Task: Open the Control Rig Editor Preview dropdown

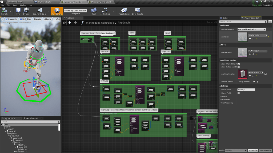Action: 75,11
